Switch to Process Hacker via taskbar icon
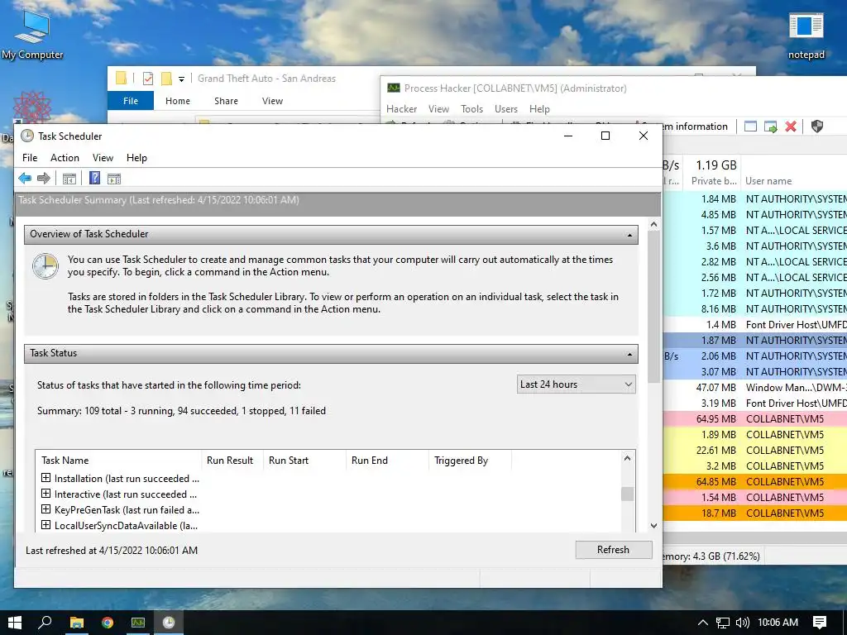Screen dimensions: 847x635 click(138, 623)
